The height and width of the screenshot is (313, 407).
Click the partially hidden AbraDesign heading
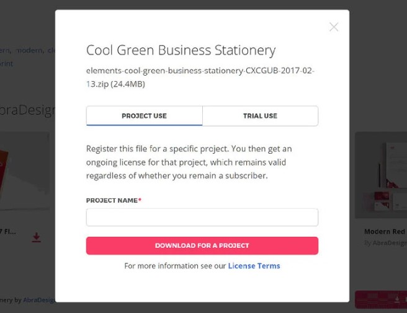pos(27,110)
